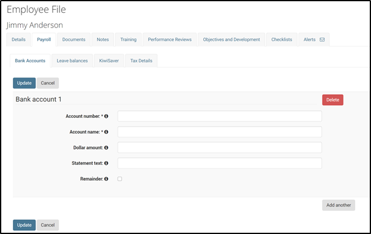The width and height of the screenshot is (371, 234).
Task: Switch to the KiwiSaver sub-tab
Action: pyautogui.click(x=109, y=60)
